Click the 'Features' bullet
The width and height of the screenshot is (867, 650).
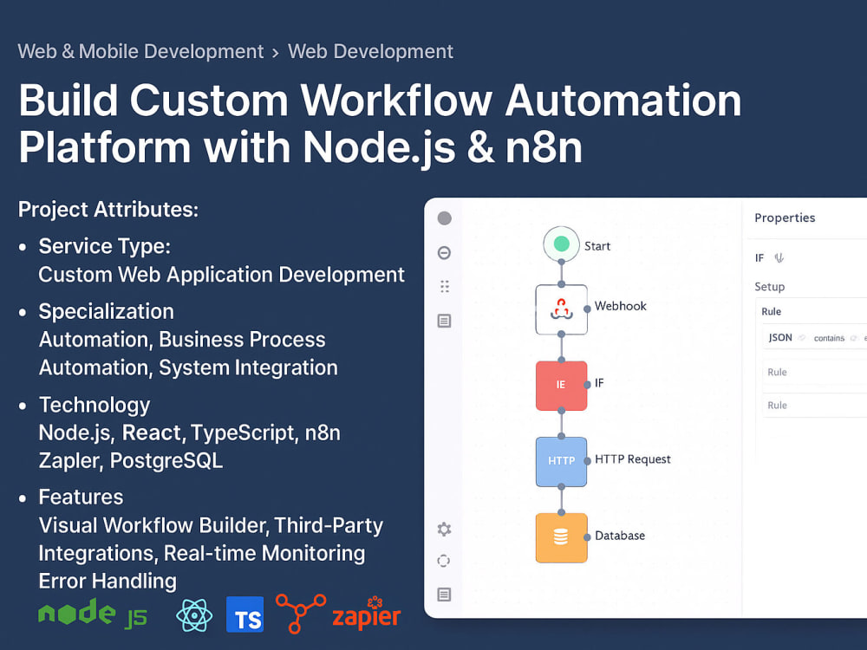[81, 497]
